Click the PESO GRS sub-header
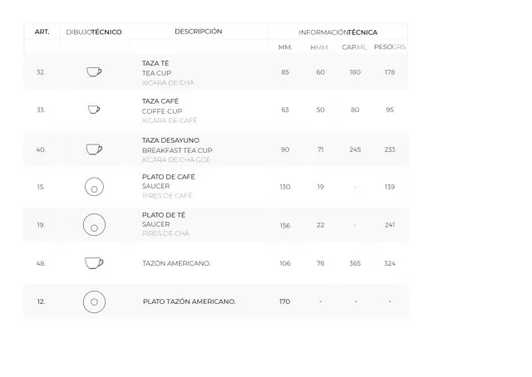This screenshot has width=532, height=377. click(390, 47)
